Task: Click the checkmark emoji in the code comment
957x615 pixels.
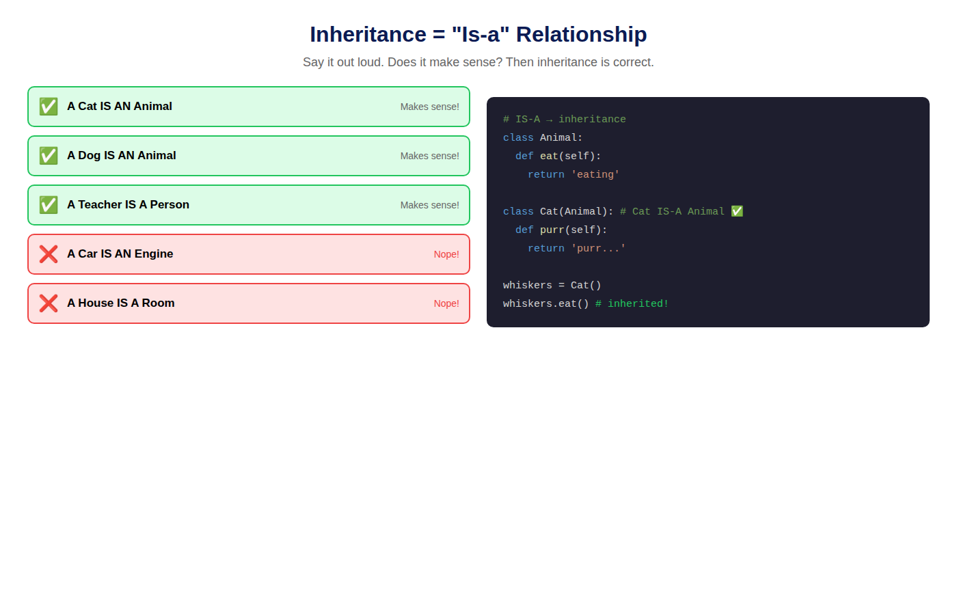Action: [737, 211]
